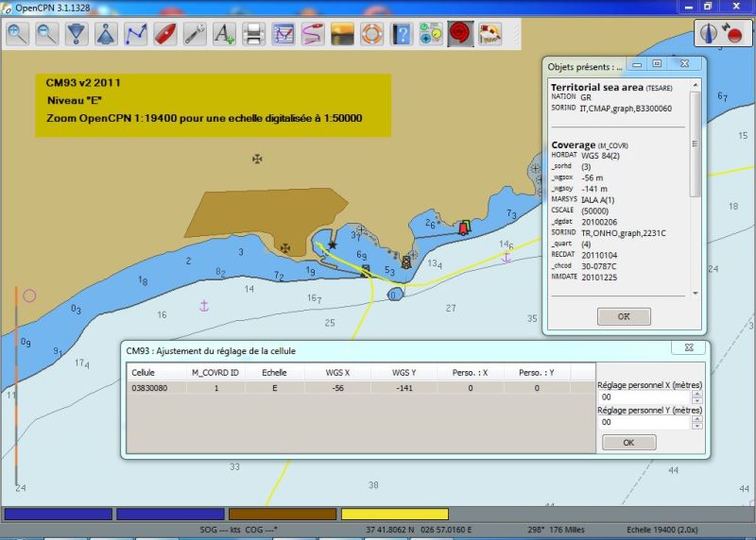Toggle the track recording icon
756x540 pixels.
313,34
